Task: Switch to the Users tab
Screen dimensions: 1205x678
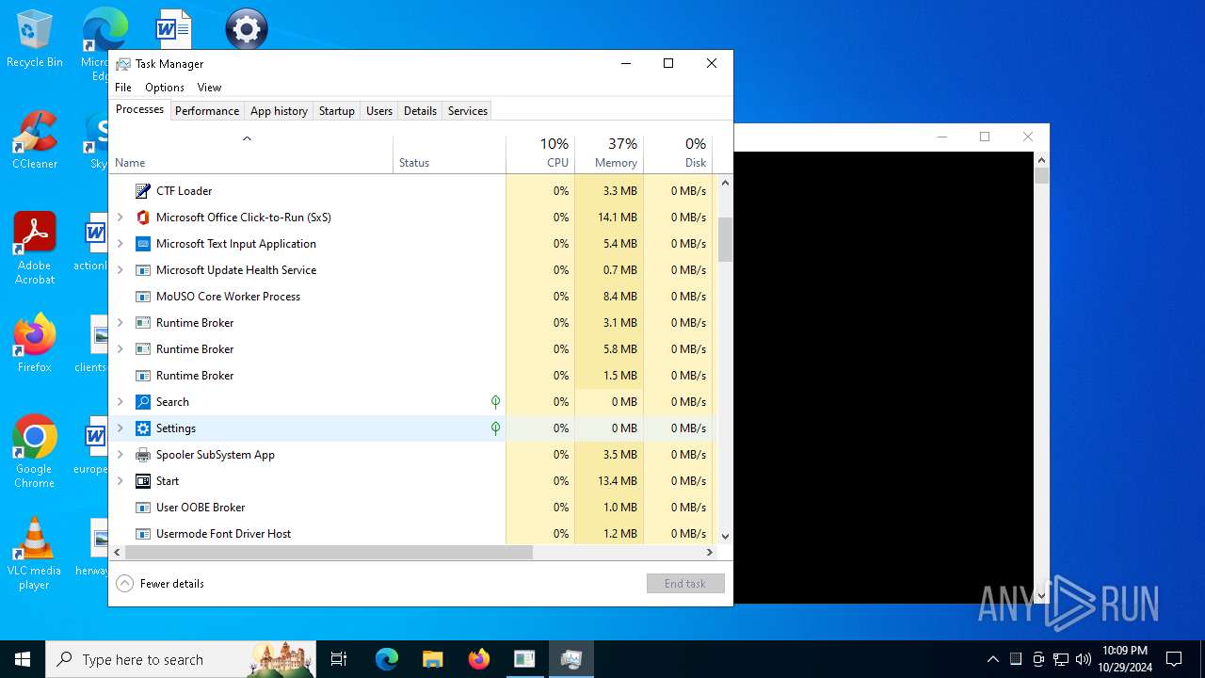Action: tap(379, 111)
